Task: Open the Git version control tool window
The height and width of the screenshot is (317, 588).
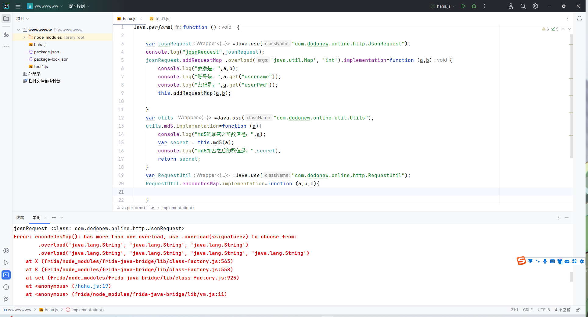Action: point(6,299)
